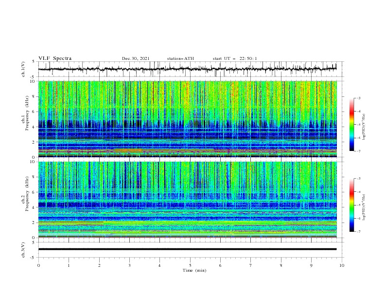Click inside the ch.1 spectrogram plot

[x=188, y=119]
